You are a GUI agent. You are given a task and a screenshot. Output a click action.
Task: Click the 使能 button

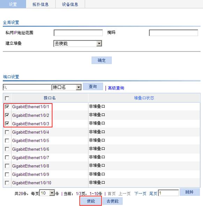click(91, 201)
